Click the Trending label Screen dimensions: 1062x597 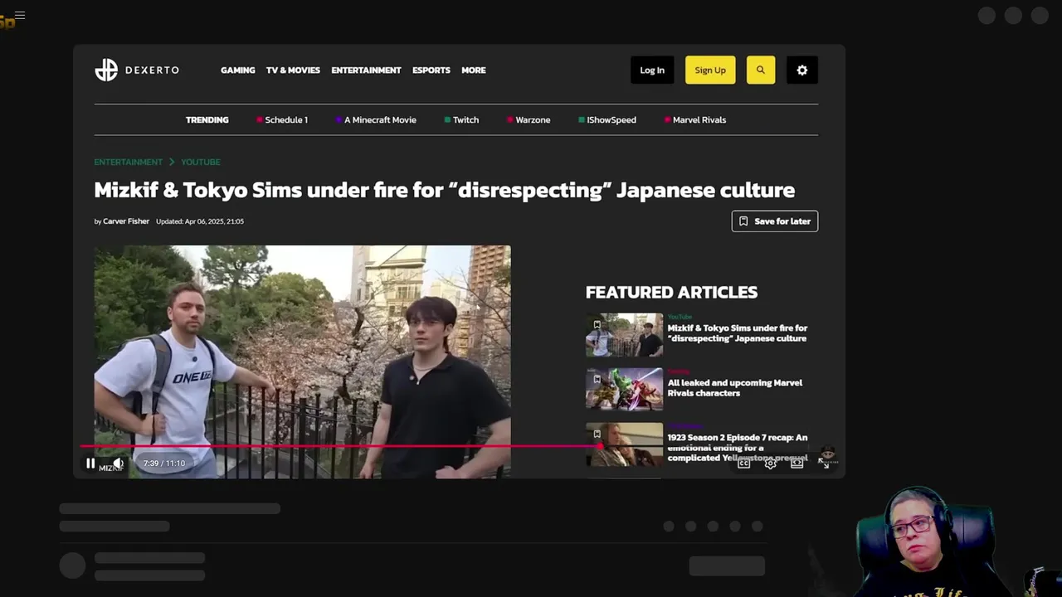coord(207,120)
